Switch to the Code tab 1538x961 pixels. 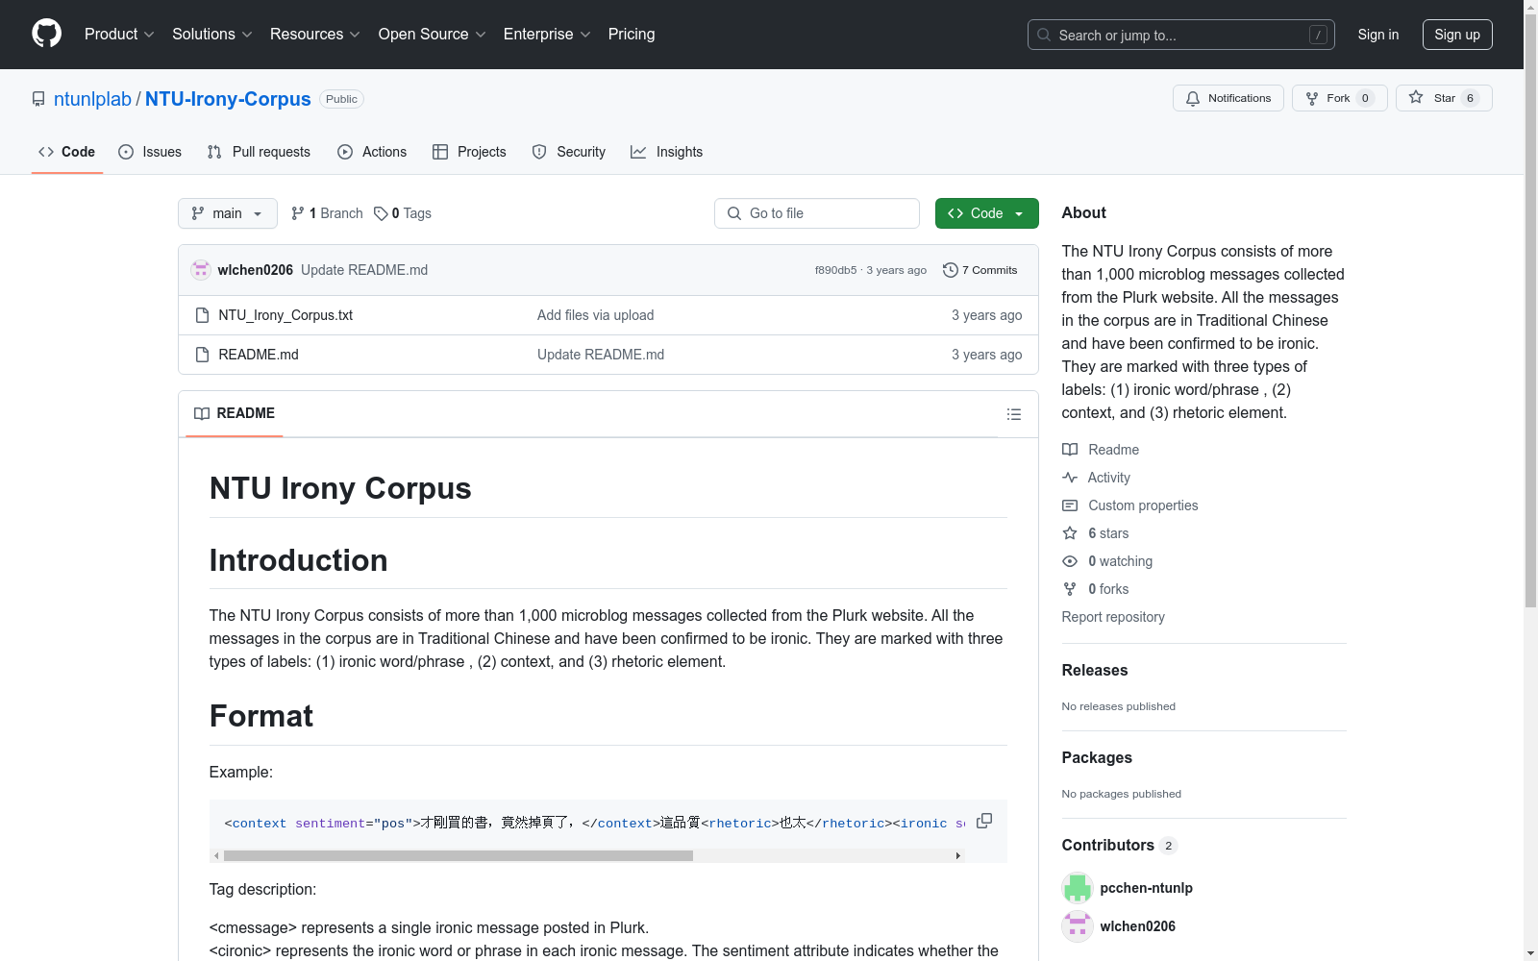pyautogui.click(x=67, y=152)
